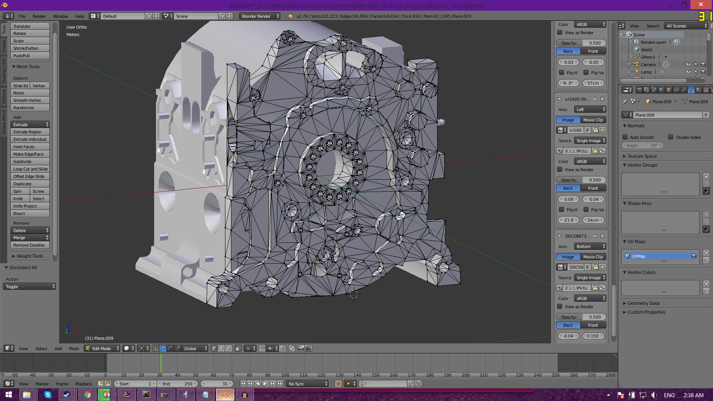Enable the Auto Smooth checkbox
The image size is (713, 401).
click(x=625, y=137)
